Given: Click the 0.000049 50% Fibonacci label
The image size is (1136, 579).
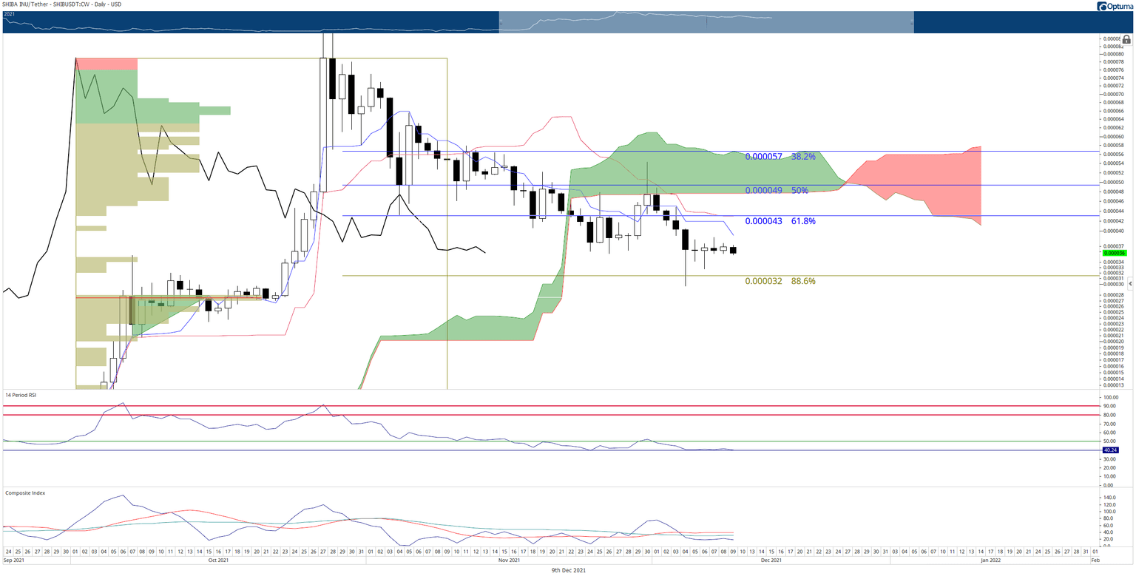Looking at the screenshot, I should pos(777,190).
